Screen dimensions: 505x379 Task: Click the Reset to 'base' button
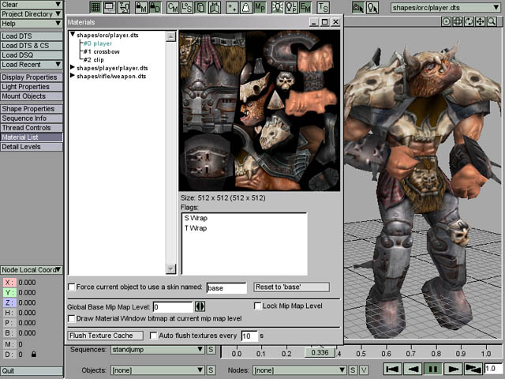tap(291, 287)
